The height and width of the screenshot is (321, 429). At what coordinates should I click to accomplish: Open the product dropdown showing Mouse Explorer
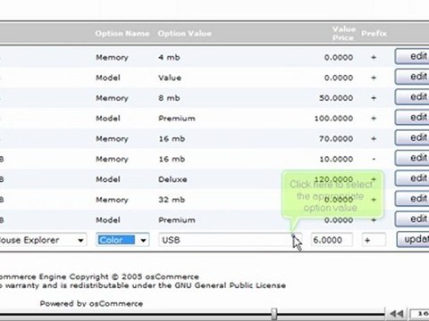(x=43, y=240)
